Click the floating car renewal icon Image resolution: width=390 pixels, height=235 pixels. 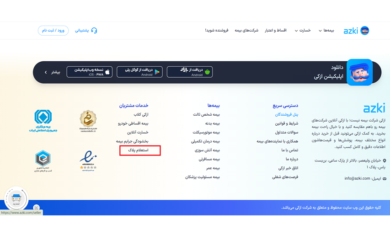coord(16,199)
